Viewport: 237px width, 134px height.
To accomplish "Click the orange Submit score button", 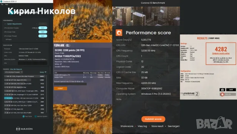I will click(153, 119).
